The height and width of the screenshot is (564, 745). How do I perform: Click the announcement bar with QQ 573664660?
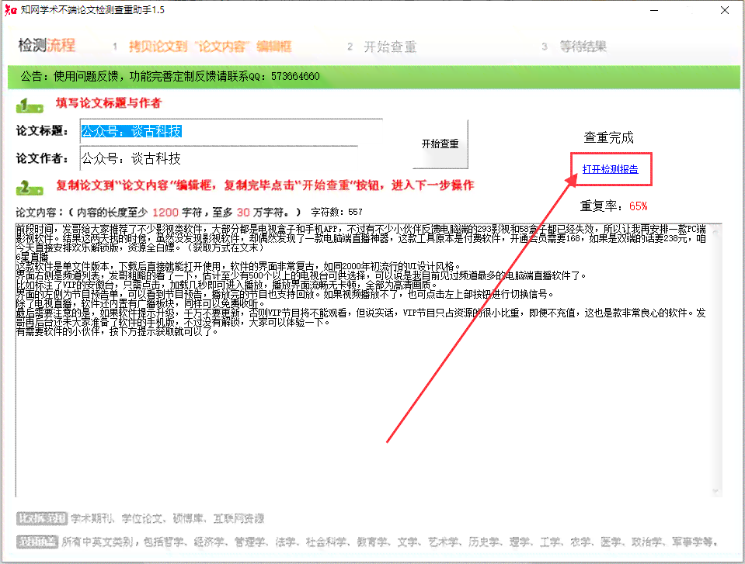click(374, 77)
